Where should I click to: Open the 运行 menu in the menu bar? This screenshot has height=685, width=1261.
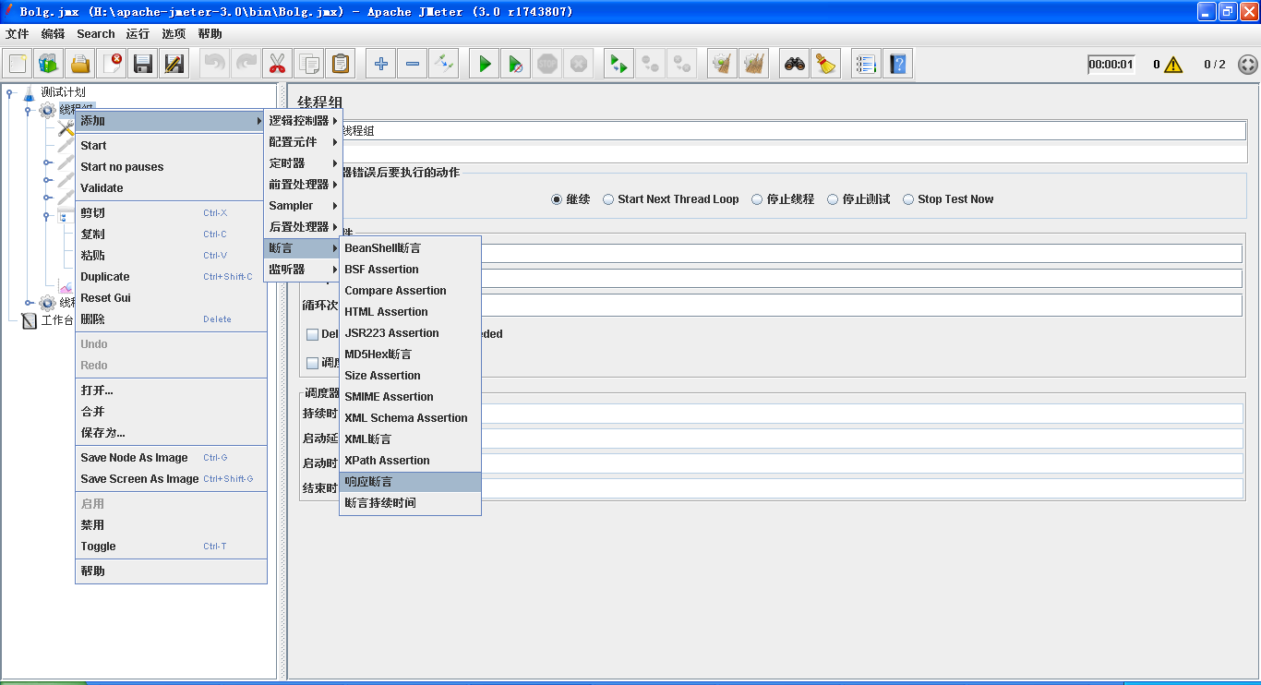[138, 34]
